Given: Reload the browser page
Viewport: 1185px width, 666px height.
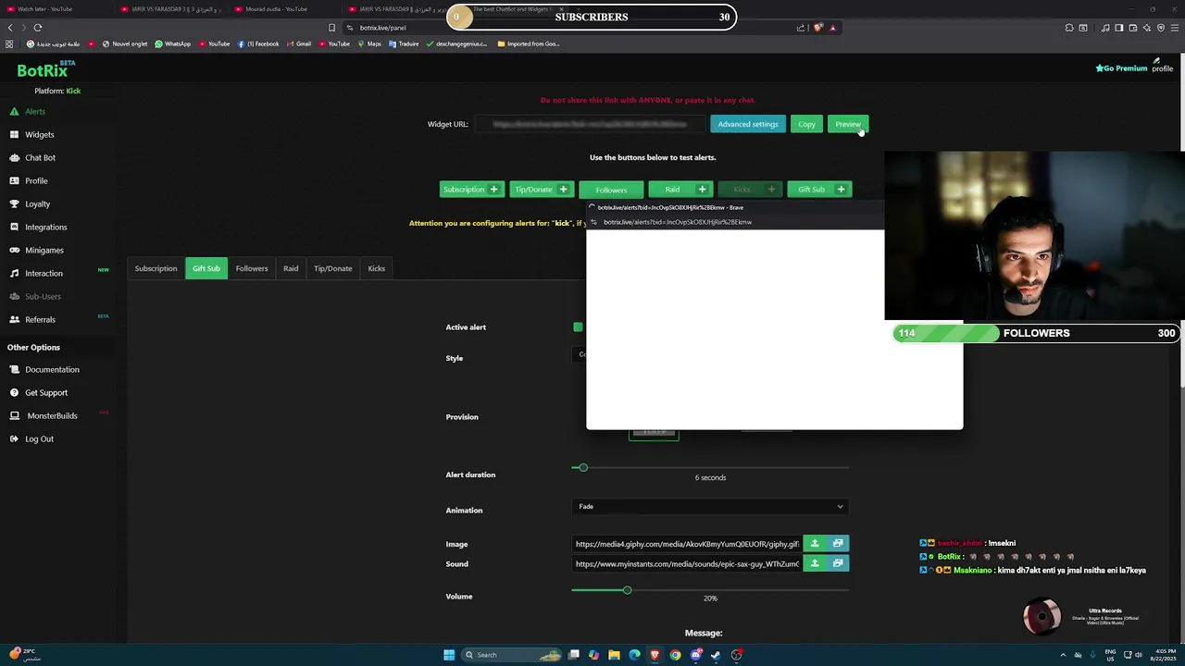Looking at the screenshot, I should (38, 28).
